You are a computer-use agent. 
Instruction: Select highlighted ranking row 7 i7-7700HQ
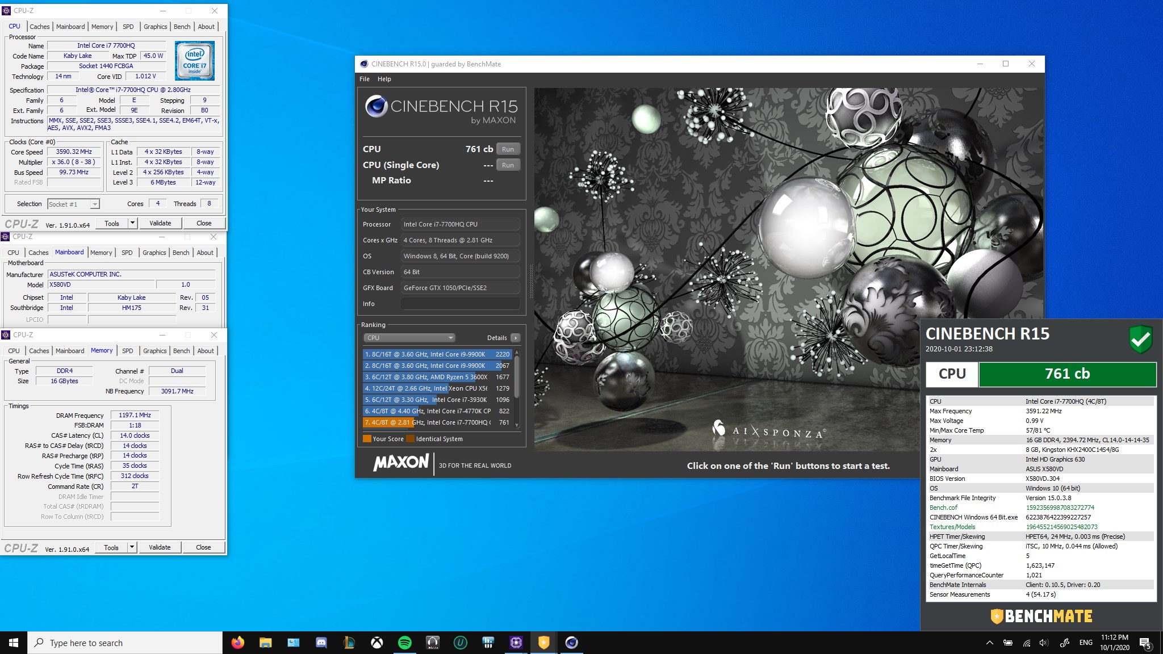[437, 422]
